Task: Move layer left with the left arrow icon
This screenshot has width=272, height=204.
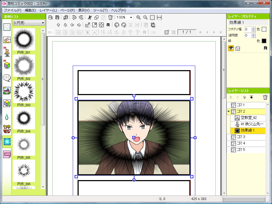Action: [72, 25]
